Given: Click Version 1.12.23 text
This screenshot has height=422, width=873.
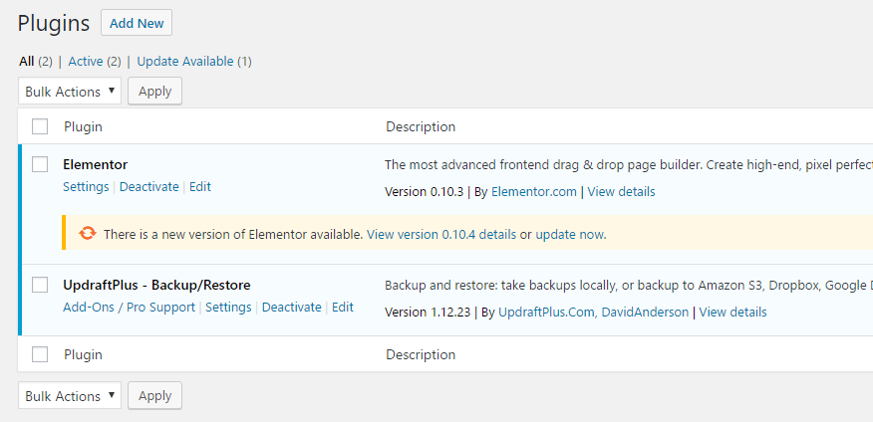Looking at the screenshot, I should point(428,313).
